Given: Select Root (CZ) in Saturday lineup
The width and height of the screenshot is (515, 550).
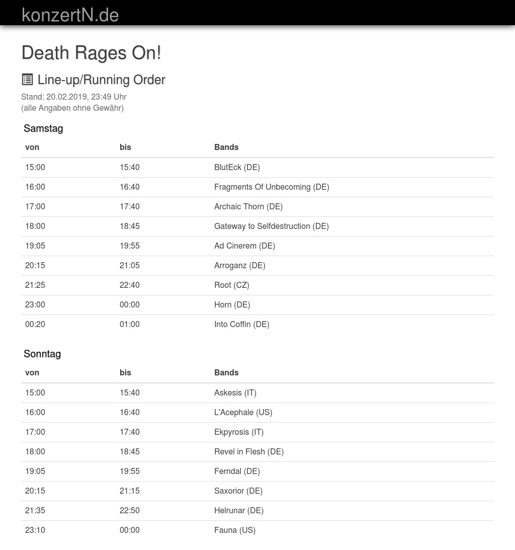Looking at the screenshot, I should coord(231,285).
